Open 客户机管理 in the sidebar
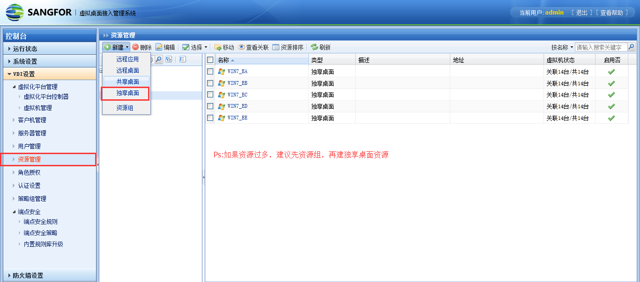Screen dimensions: 640x282 click(32, 120)
